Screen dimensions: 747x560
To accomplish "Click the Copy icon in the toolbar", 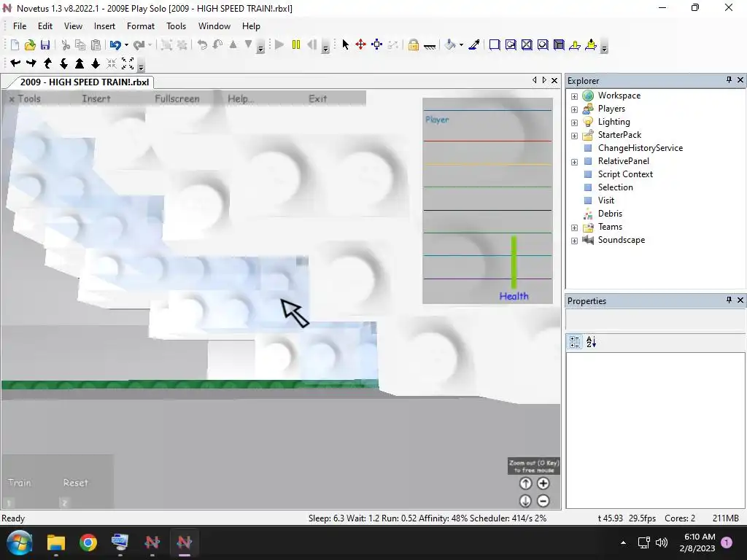I will [80, 44].
